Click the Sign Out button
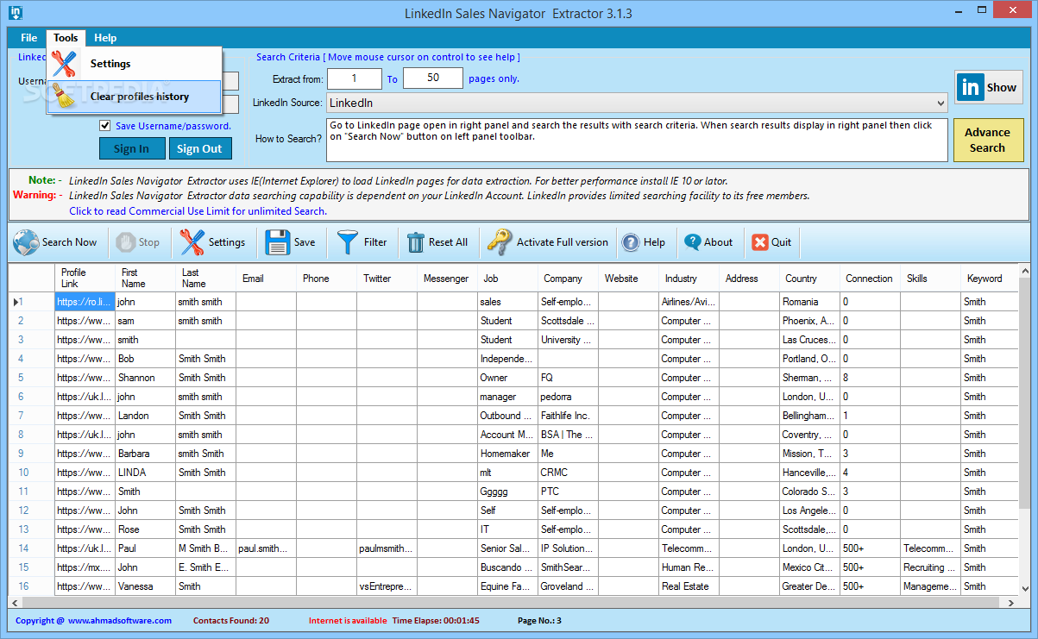 tap(200, 148)
